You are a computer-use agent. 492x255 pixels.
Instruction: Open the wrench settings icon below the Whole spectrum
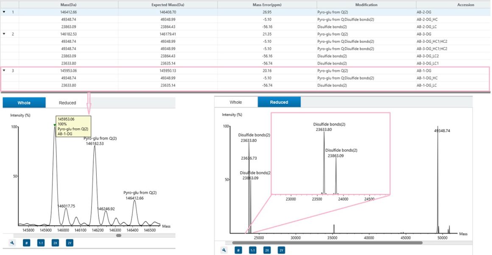12,242
